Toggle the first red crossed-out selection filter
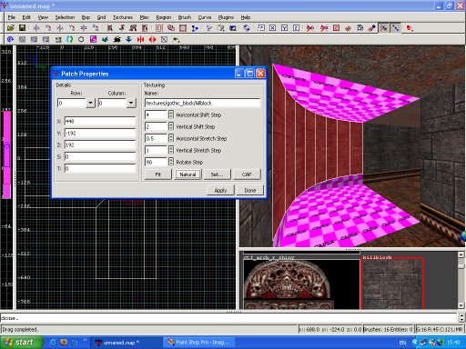The height and width of the screenshot is (349, 466). click(310, 28)
